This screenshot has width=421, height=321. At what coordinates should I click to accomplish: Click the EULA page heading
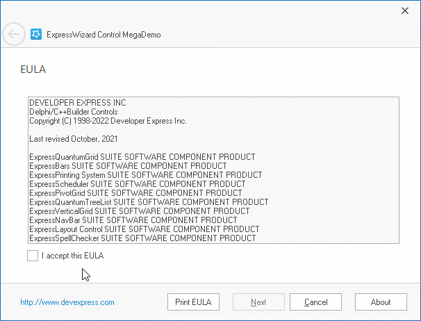pyautogui.click(x=33, y=69)
